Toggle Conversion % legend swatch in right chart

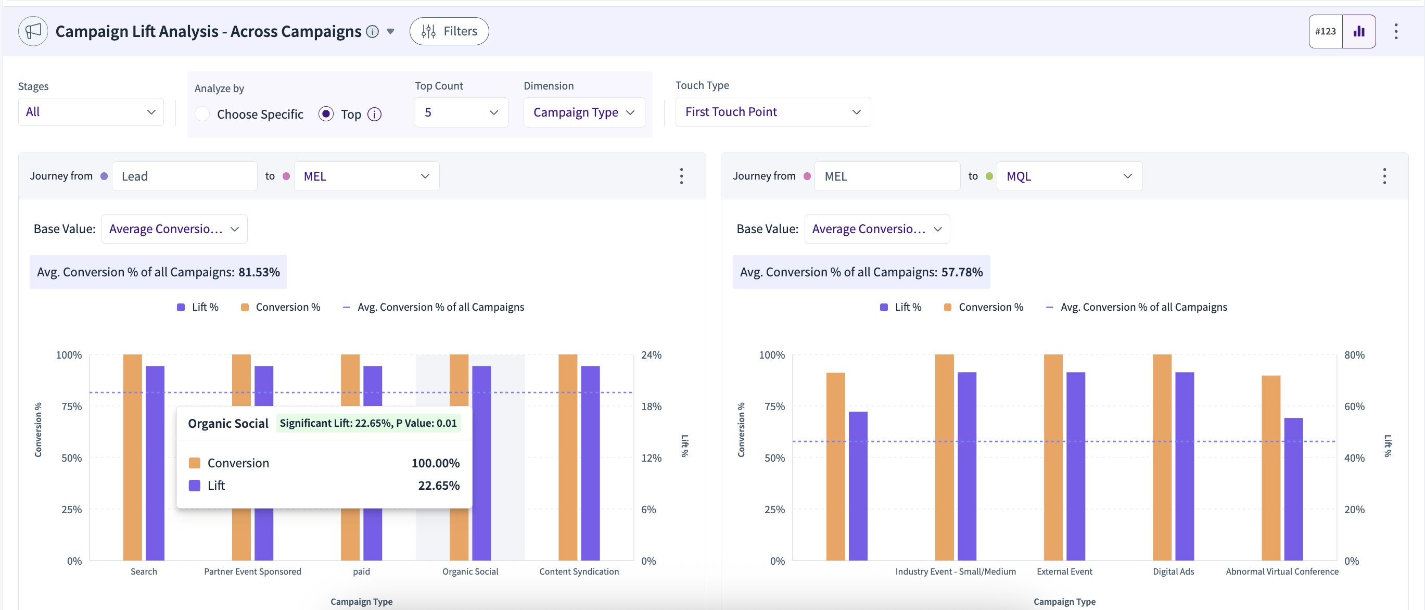948,307
